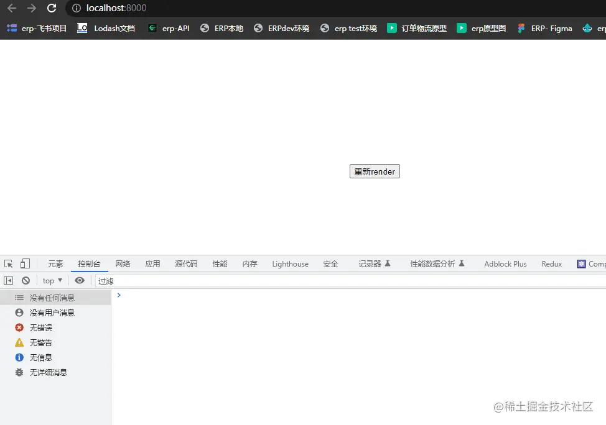Image resolution: width=606 pixels, height=425 pixels.
Task: Select the 无错误 errors filter
Action: click(34, 327)
